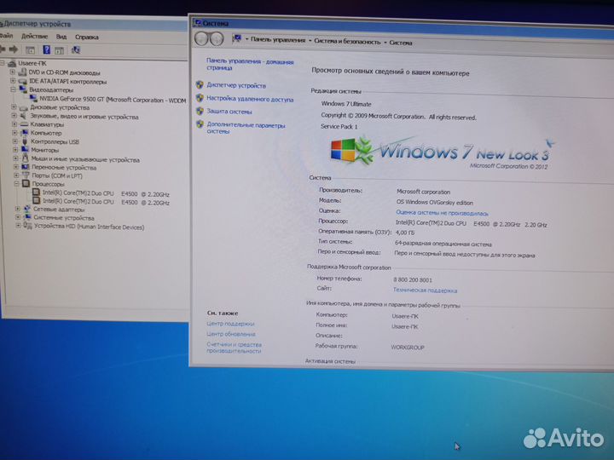The width and height of the screenshot is (614, 460).
Task: Click shield icon next to Защита системы
Action: [x=200, y=111]
